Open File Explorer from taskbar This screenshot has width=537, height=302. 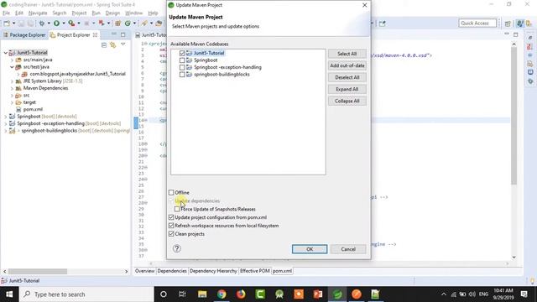[202, 294]
